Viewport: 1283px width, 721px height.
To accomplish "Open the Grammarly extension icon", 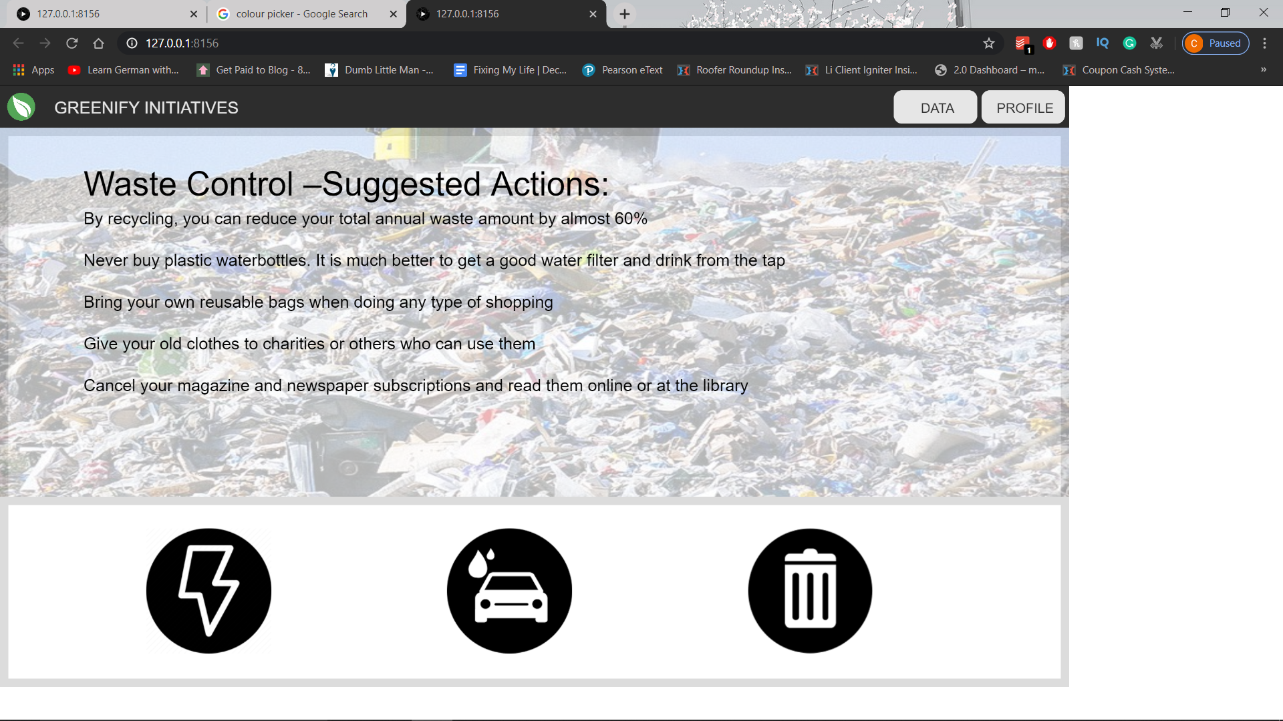I will (x=1129, y=43).
